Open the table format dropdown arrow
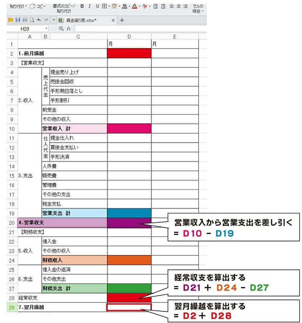This screenshot has width=302, height=323. pos(119,6)
